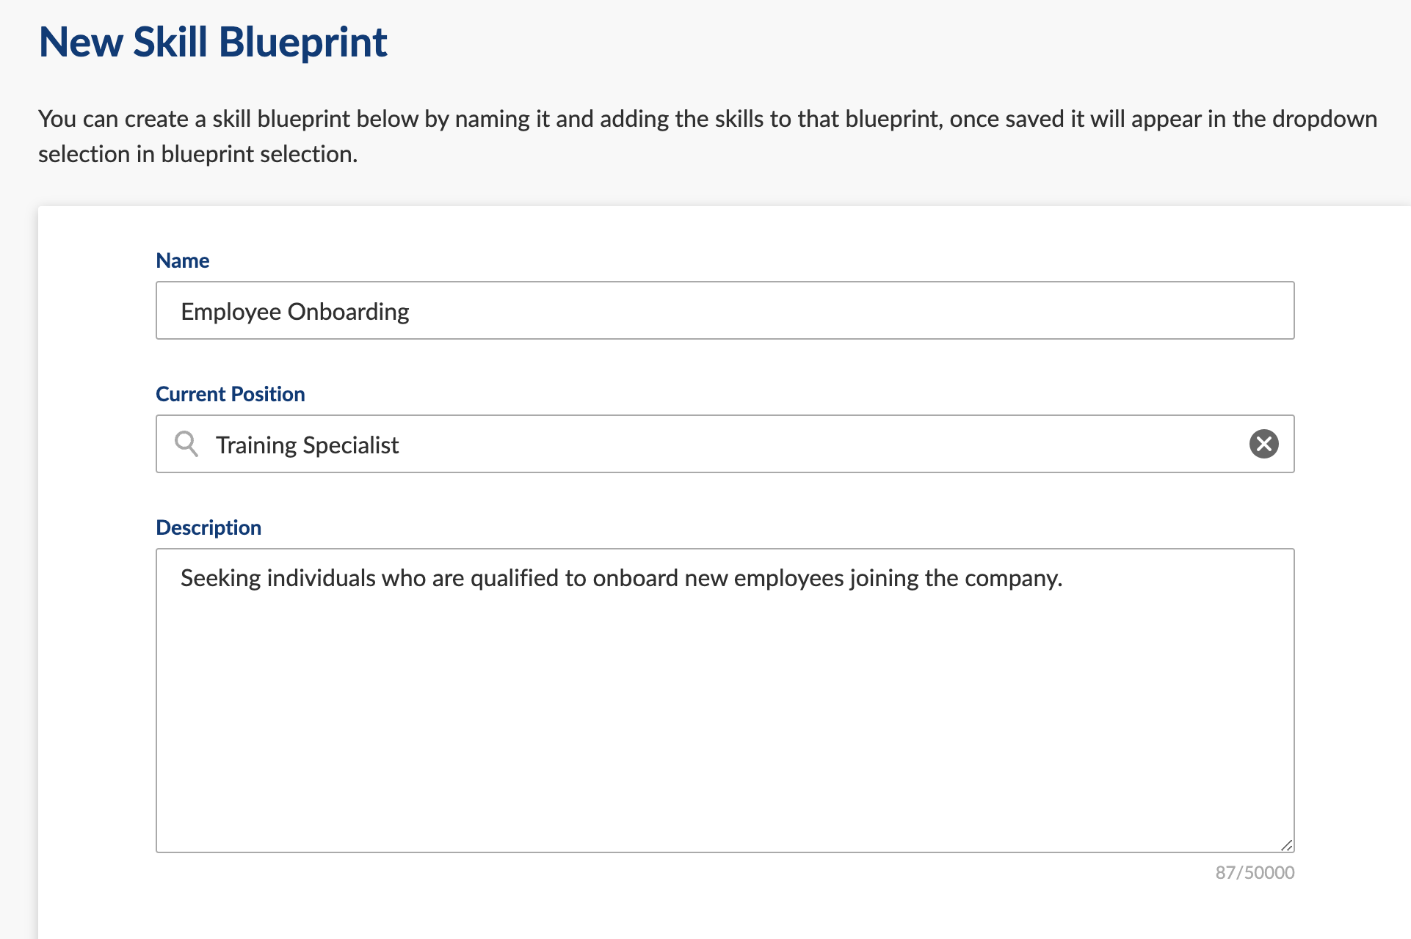The width and height of the screenshot is (1411, 939).
Task: Click the New Skill Blueprint heading
Action: (213, 43)
